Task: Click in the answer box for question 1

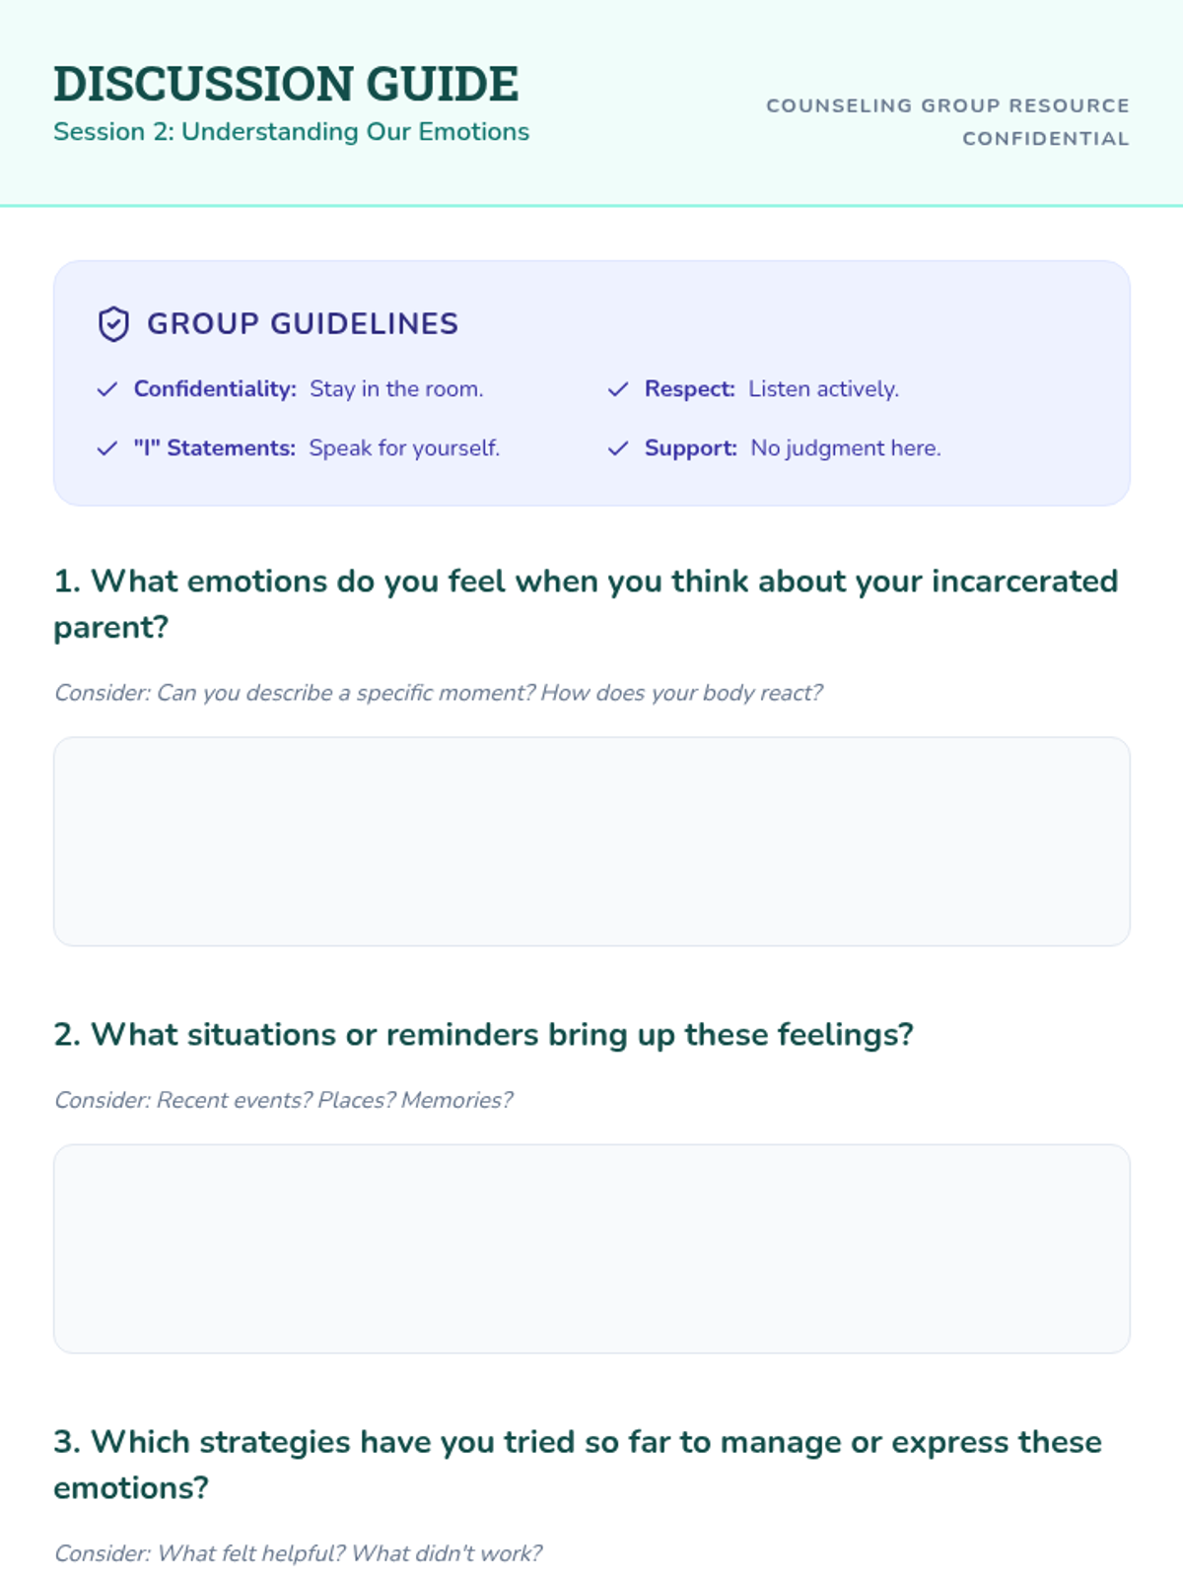Action: click(591, 842)
